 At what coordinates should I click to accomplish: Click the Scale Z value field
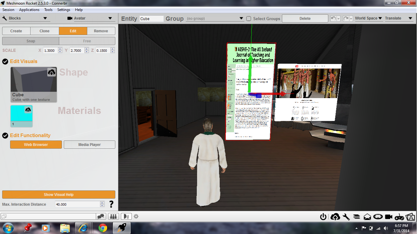103,51
